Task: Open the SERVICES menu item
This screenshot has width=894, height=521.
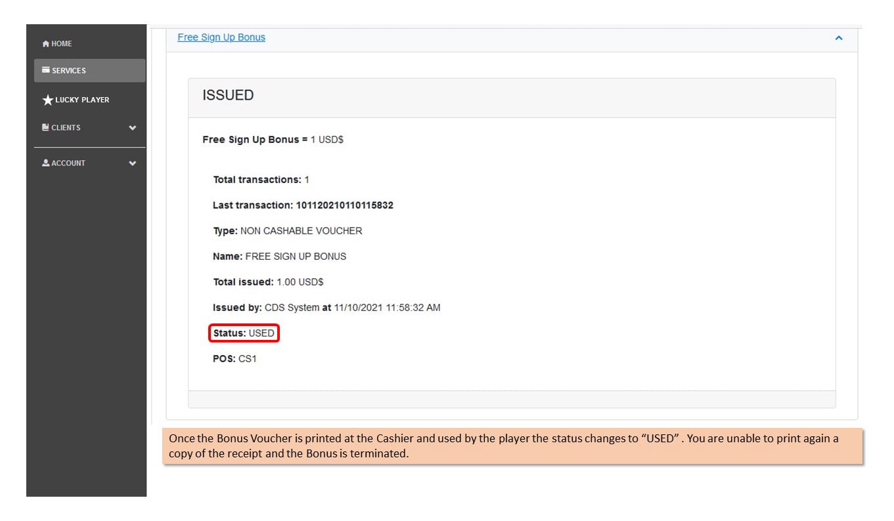Action: (x=90, y=70)
